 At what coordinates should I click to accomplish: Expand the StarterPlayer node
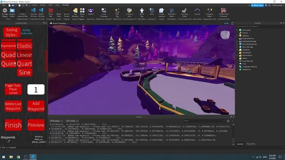pyautogui.click(x=237, y=55)
